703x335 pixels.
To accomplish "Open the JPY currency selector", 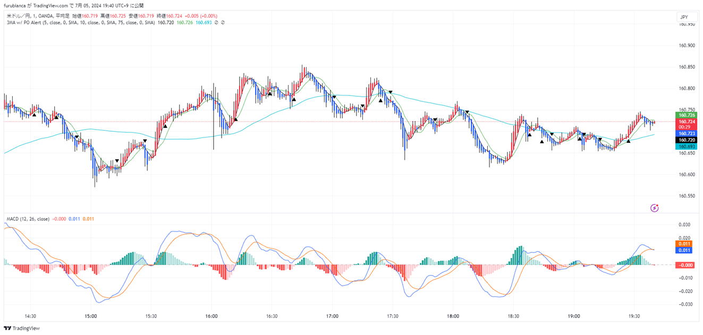I will tap(684, 17).
